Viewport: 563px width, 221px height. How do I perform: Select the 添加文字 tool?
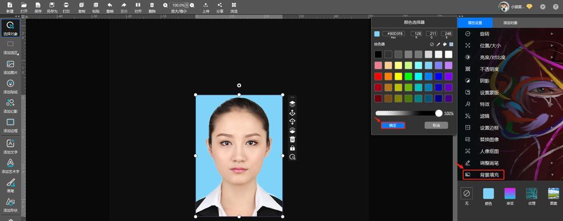pyautogui.click(x=10, y=146)
